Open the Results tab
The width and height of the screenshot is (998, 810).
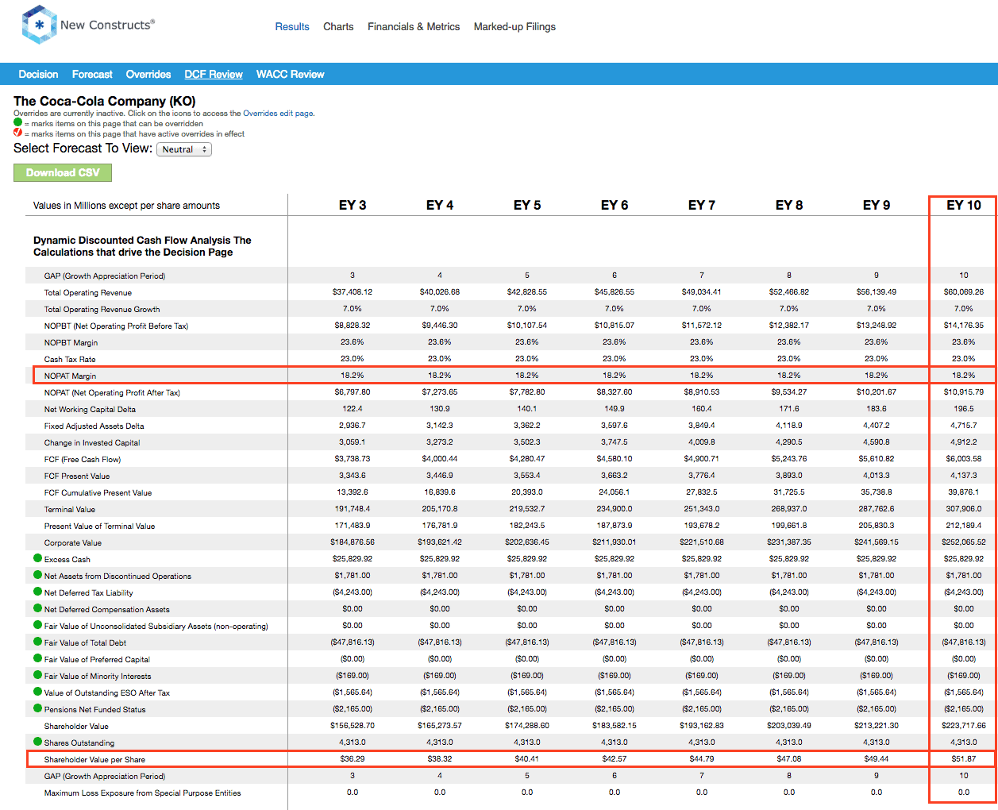(x=292, y=26)
